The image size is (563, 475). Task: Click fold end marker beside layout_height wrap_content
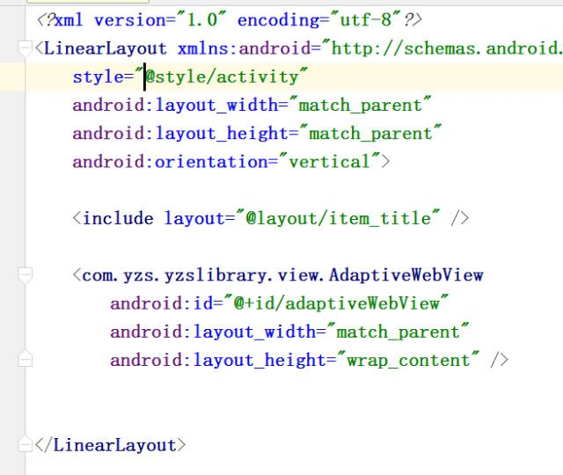[25, 359]
